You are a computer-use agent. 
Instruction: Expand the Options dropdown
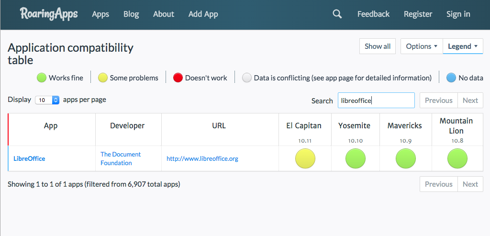(422, 46)
